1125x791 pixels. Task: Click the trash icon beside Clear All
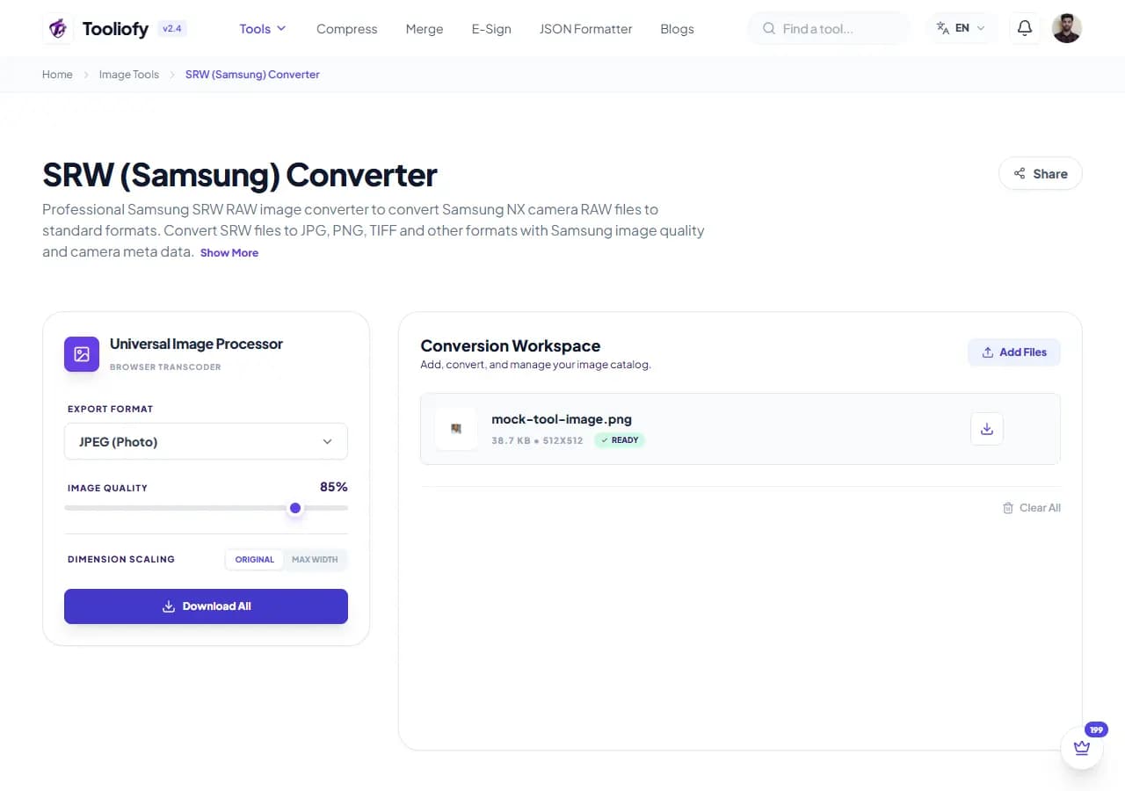1008,508
